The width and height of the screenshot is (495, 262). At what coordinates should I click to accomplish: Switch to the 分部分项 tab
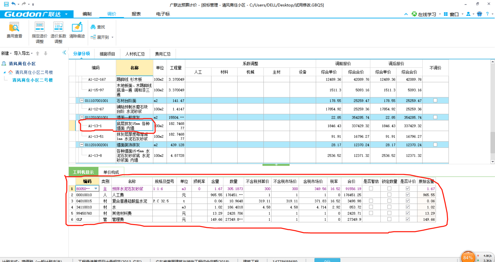pyautogui.click(x=81, y=54)
